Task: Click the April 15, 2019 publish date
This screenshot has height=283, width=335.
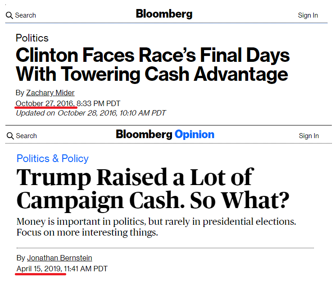Action: coord(39,269)
